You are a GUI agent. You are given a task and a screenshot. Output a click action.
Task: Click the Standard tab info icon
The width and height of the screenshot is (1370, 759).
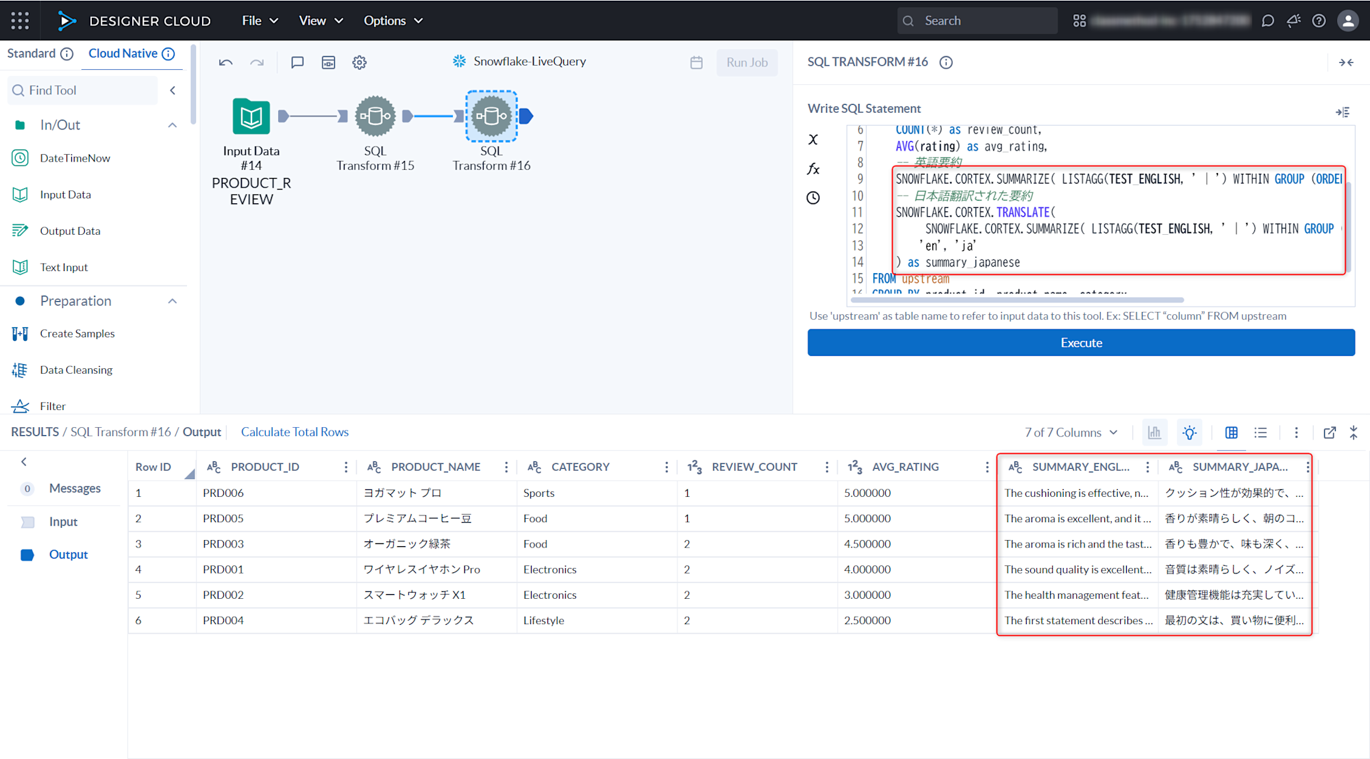pos(66,53)
